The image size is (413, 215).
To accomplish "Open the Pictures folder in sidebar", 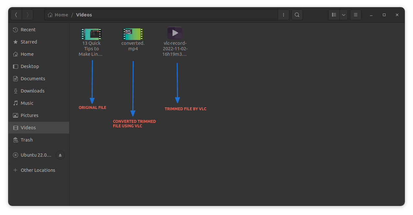I will click(29, 115).
